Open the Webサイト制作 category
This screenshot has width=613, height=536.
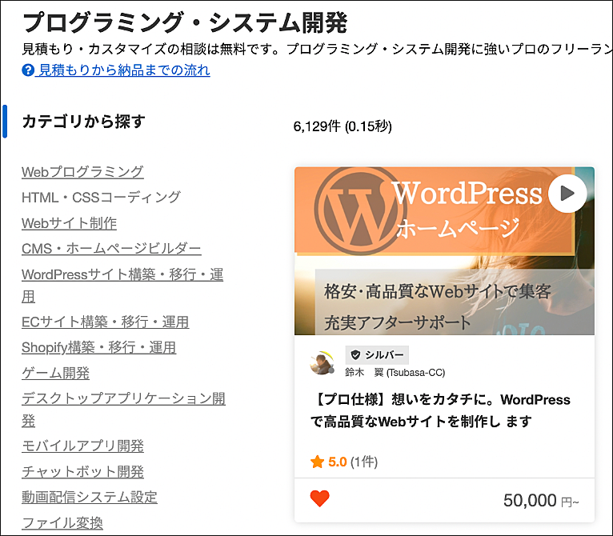69,223
